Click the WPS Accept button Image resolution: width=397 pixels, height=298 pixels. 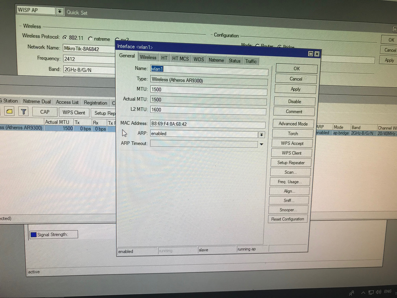pos(292,143)
